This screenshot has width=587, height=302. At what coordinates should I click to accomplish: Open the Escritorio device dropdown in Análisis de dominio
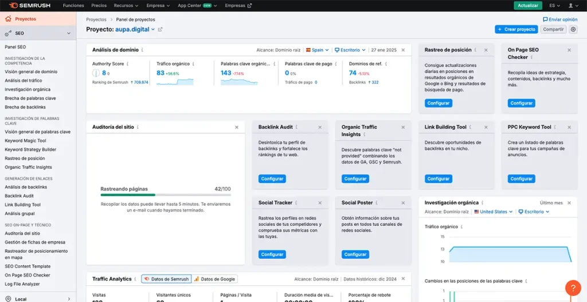coord(350,50)
